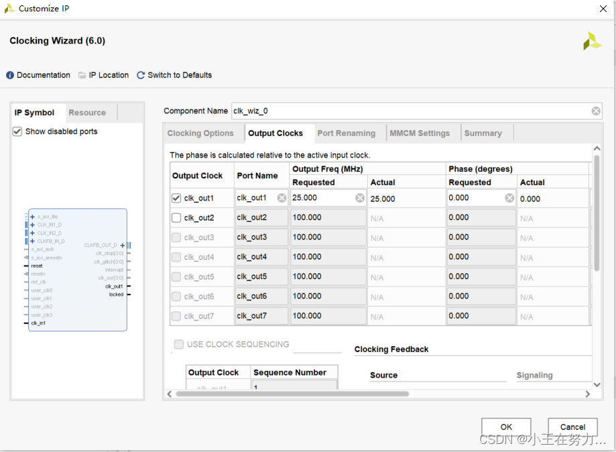616x452 pixels.
Task: Click the Switch to Defaults refresh icon
Action: point(141,75)
